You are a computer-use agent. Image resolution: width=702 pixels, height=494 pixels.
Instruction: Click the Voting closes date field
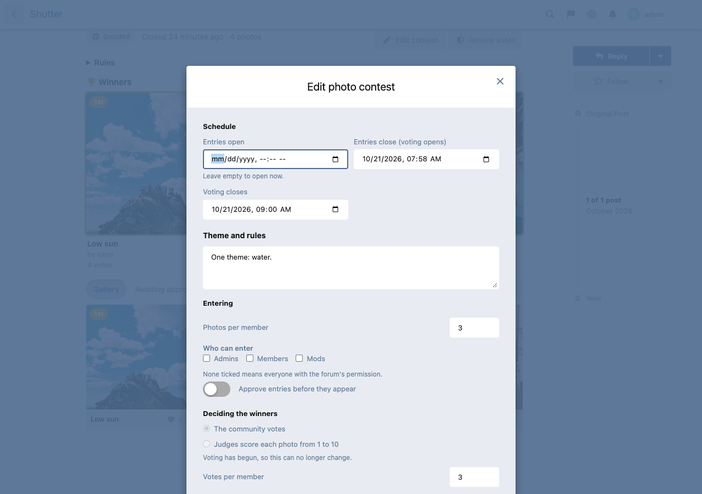click(275, 209)
